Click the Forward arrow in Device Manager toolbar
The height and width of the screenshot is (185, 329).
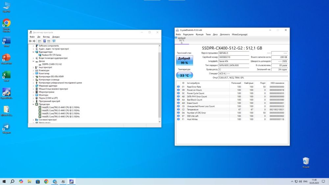click(34, 41)
